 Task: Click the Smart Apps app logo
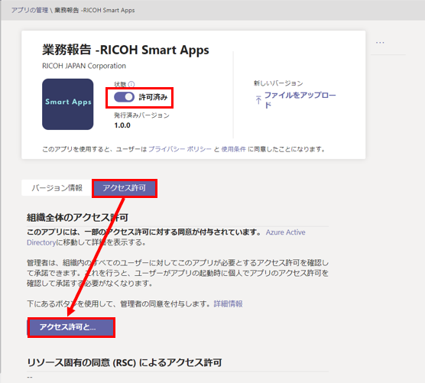[x=68, y=104]
